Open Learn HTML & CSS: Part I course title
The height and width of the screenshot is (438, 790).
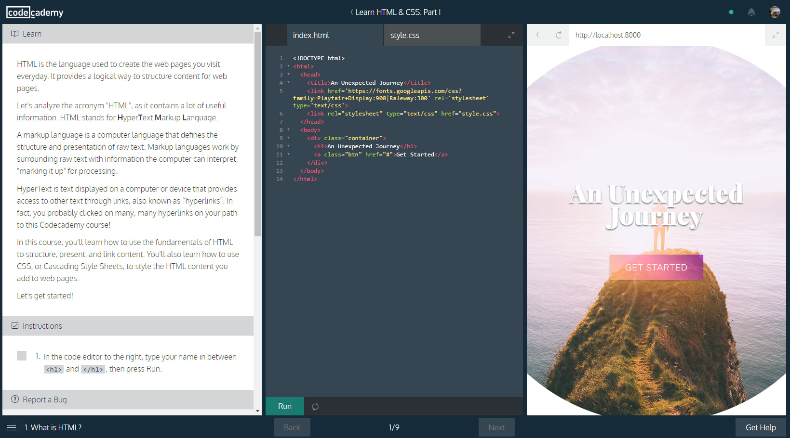pyautogui.click(x=398, y=12)
